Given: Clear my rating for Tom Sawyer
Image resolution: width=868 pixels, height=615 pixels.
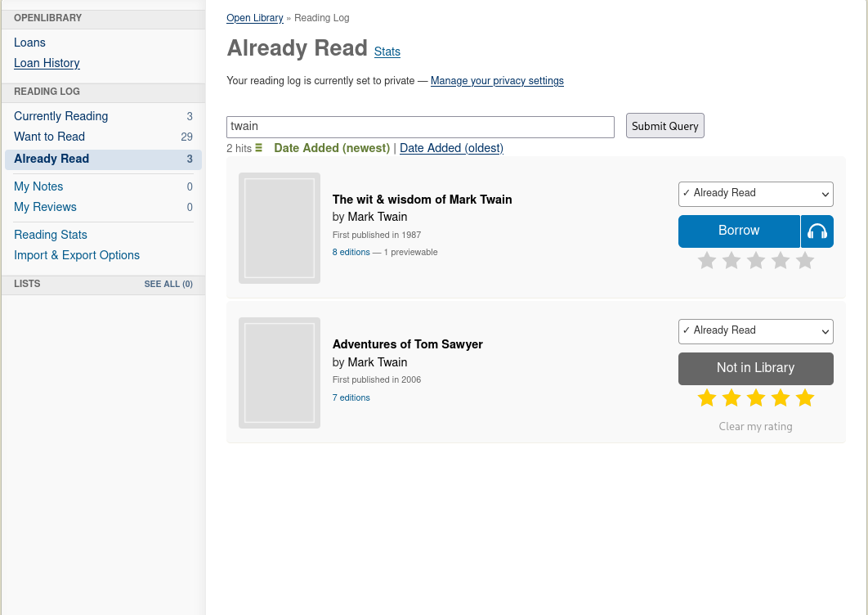Looking at the screenshot, I should pos(756,427).
